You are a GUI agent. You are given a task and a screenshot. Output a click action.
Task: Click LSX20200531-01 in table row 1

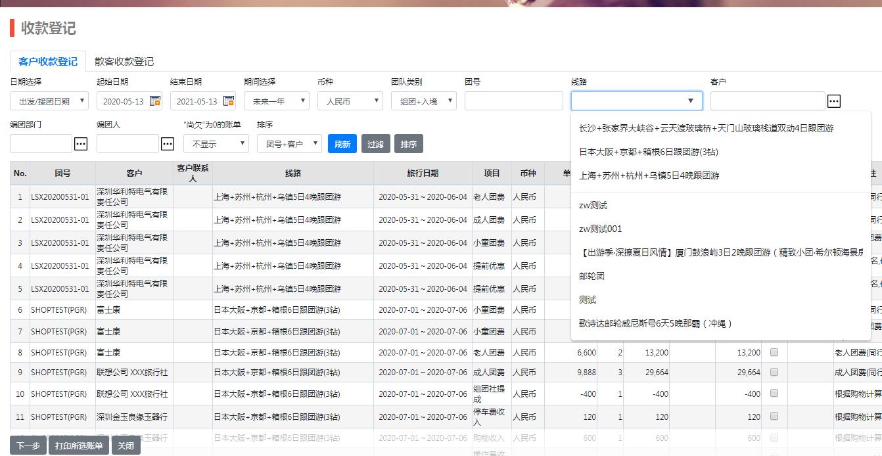[60, 197]
